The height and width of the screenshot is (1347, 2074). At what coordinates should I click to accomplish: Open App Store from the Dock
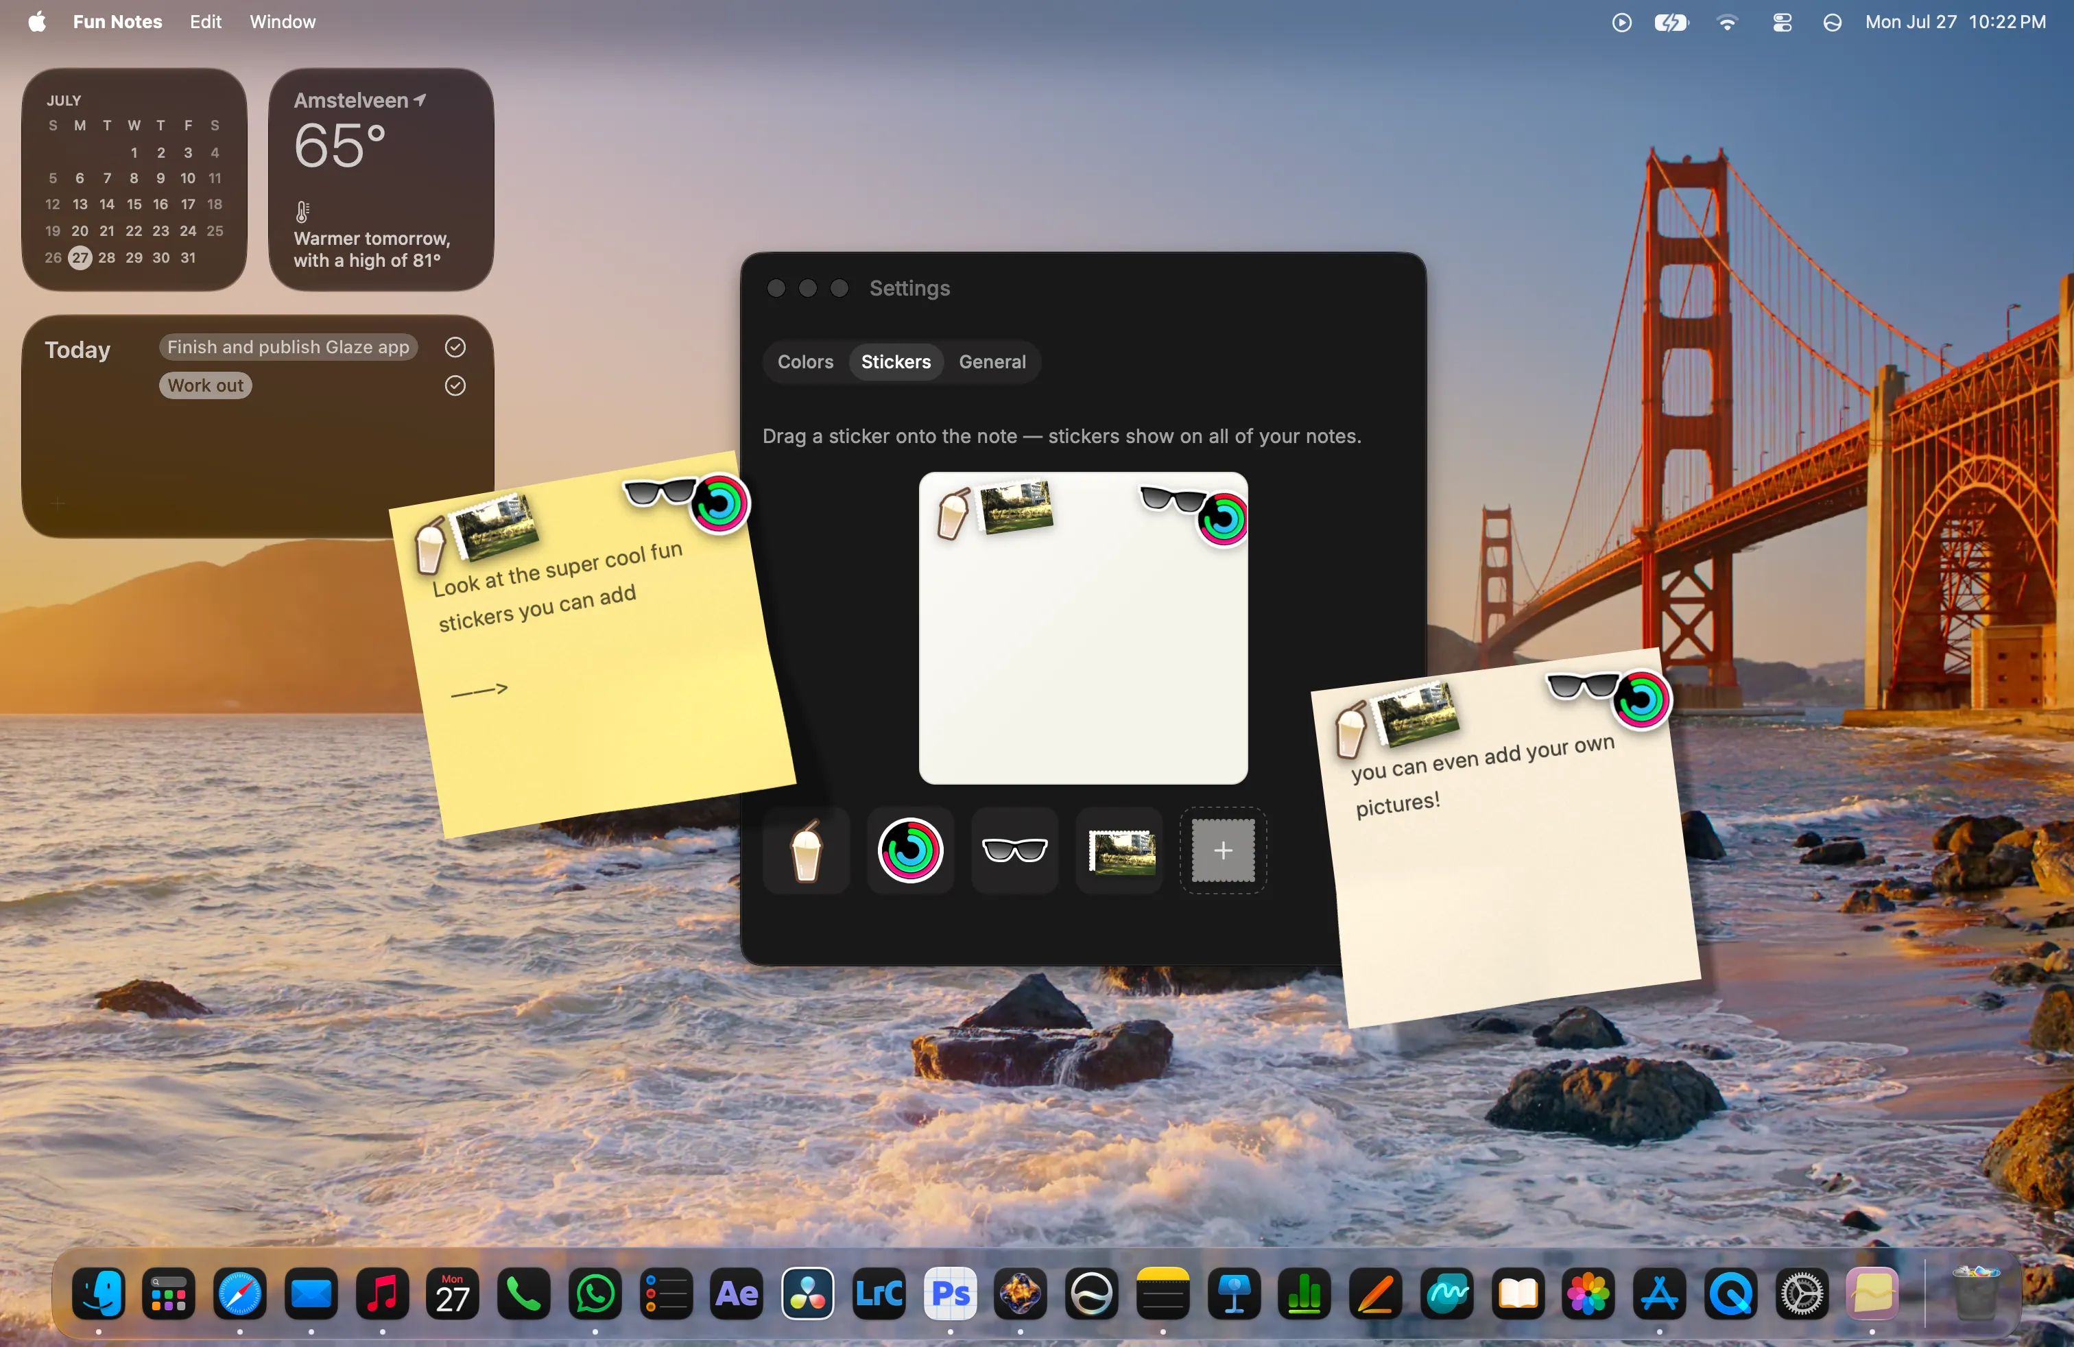click(1659, 1294)
